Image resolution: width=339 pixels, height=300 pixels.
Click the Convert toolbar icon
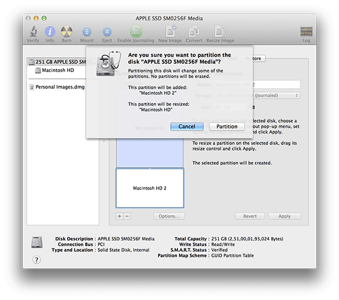(194, 32)
